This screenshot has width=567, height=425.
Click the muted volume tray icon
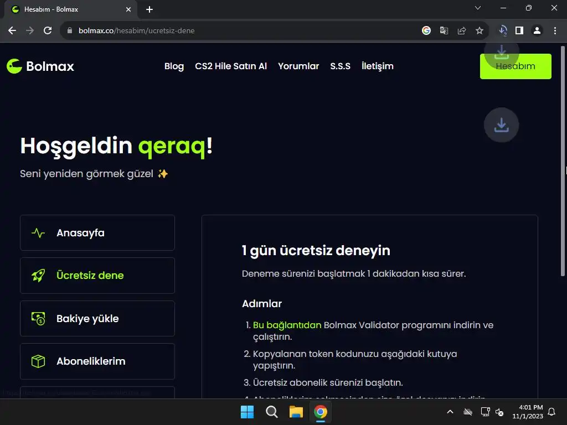tap(499, 412)
